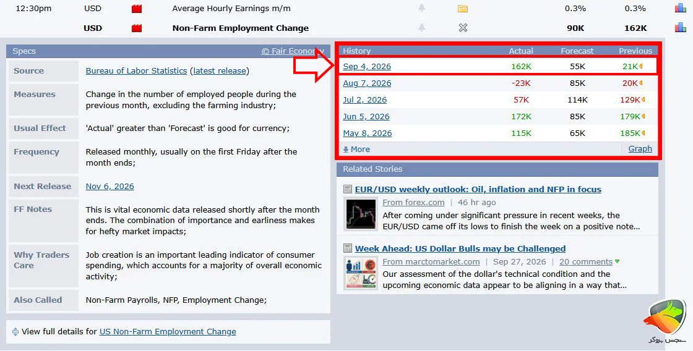This screenshot has width=693, height=351.
Task: Click the Also Called label
Action: pyautogui.click(x=38, y=300)
